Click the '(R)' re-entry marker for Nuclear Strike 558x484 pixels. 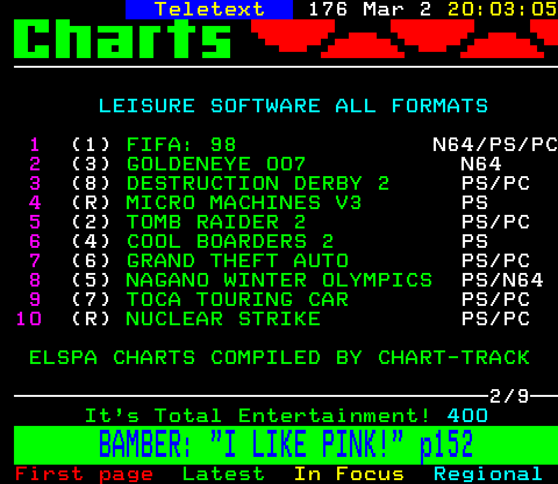(91, 319)
